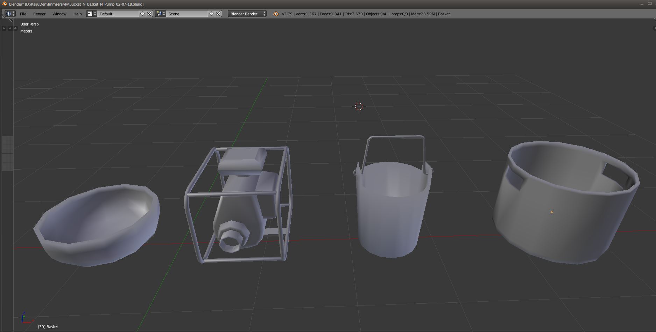Screen dimensions: 656x332
Task: Open the Help menu
Action: [77, 14]
